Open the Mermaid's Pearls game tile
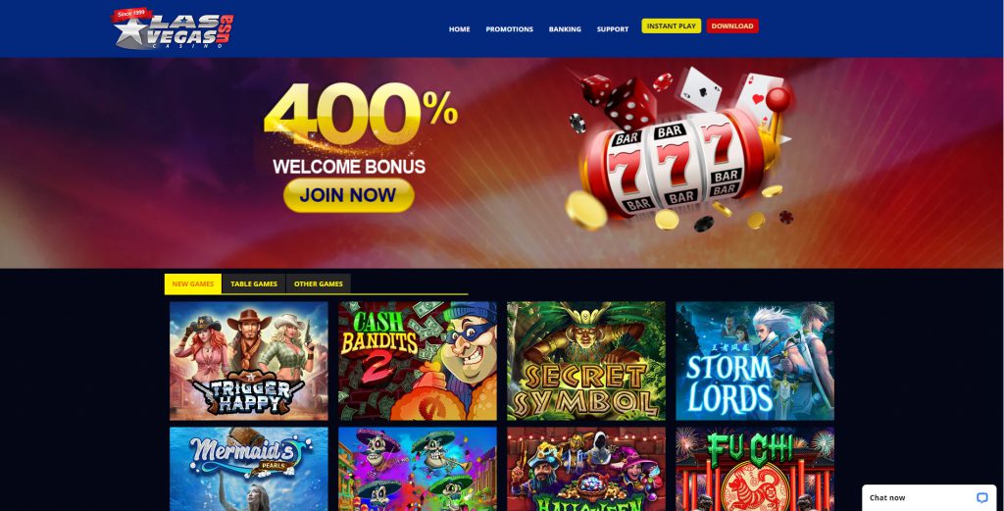Screen dimensions: 1004x511 point(248,469)
